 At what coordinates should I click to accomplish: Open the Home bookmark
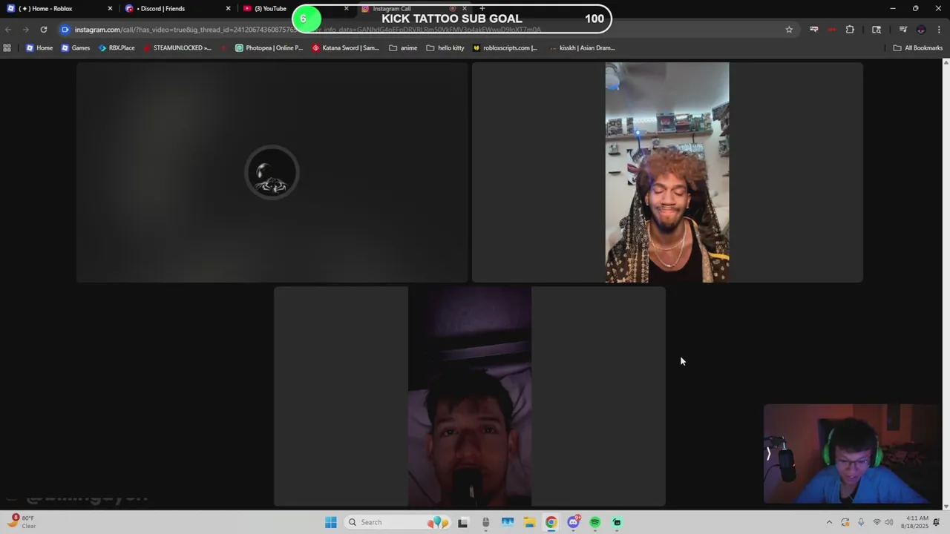tap(39, 47)
